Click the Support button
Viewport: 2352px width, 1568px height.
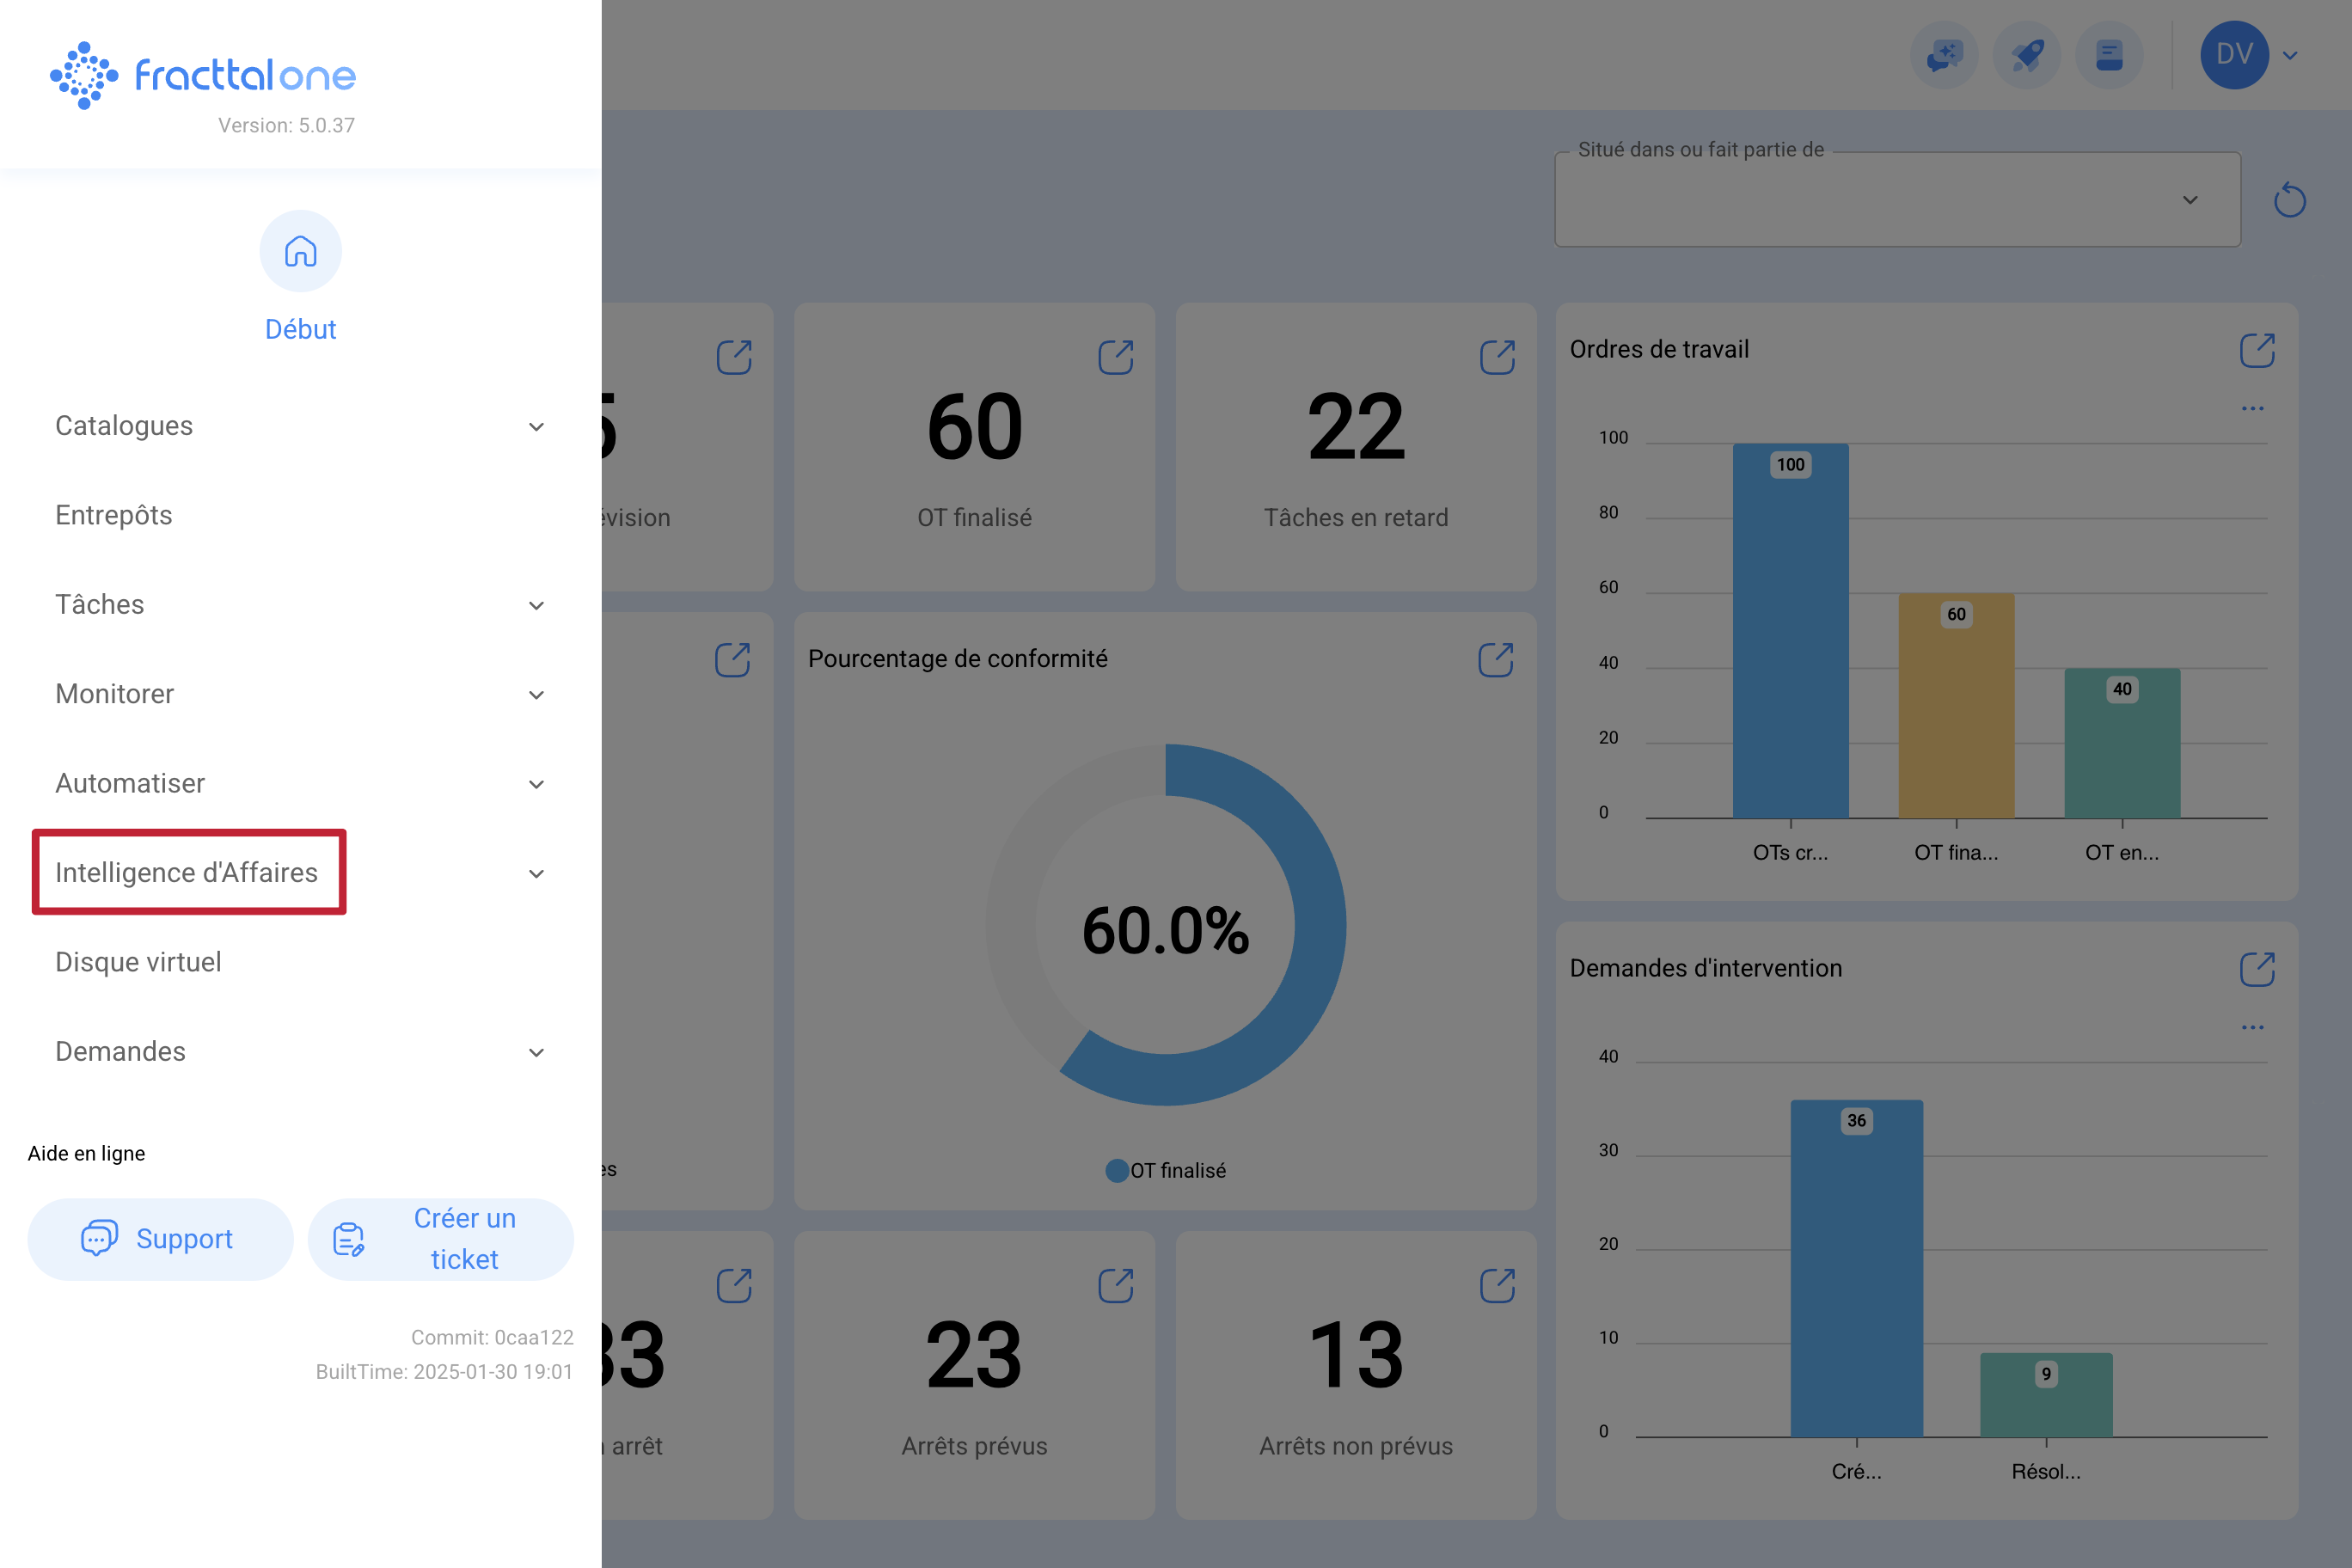pos(161,1239)
